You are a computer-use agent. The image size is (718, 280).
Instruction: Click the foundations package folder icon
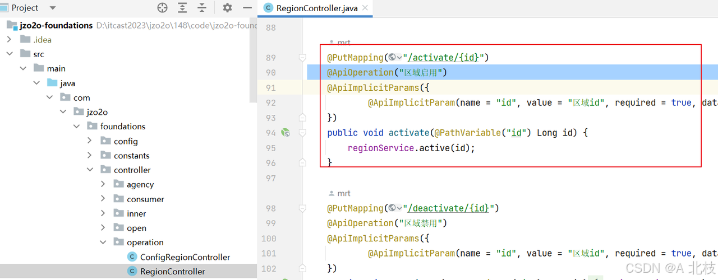pyautogui.click(x=92, y=127)
